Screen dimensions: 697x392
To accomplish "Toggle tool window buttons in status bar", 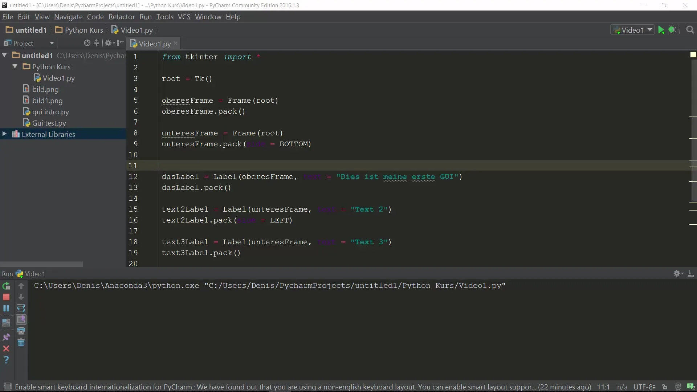I will [7, 387].
